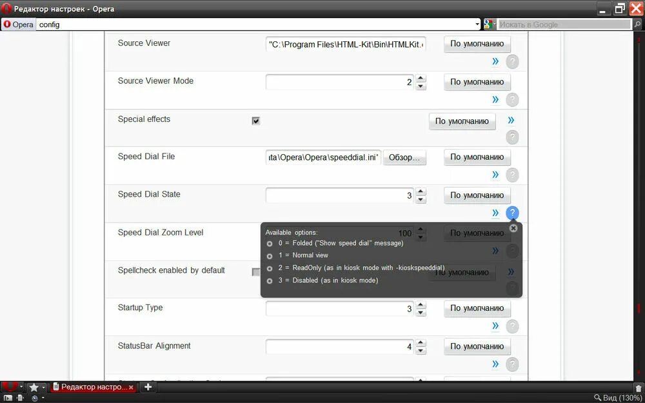This screenshot has width=645, height=403.
Task: Decrease Startup Type value with down arrow
Action: pos(421,313)
